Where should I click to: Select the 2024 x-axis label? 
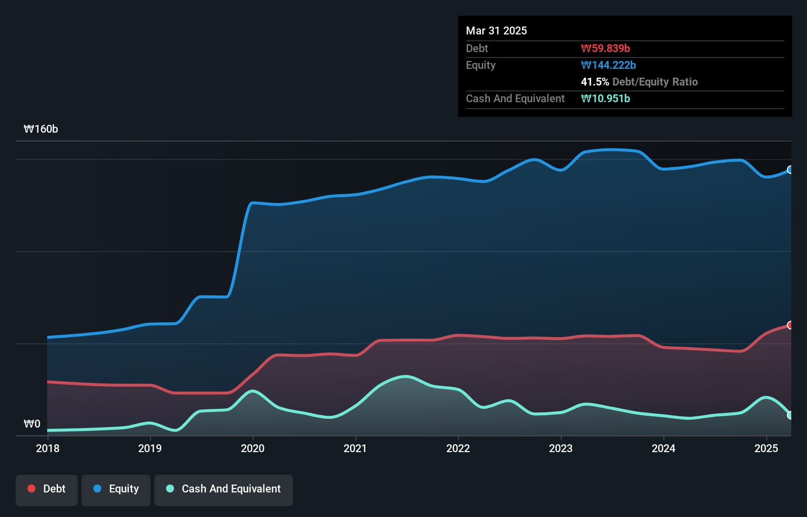coord(663,448)
